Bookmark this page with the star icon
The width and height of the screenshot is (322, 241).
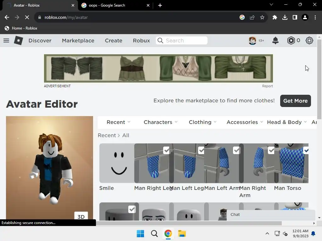tap(262, 18)
